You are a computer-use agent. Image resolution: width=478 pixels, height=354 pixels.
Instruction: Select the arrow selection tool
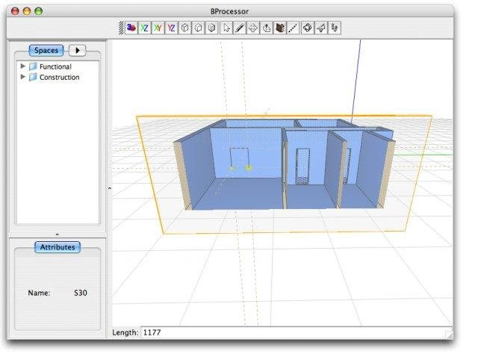(226, 28)
